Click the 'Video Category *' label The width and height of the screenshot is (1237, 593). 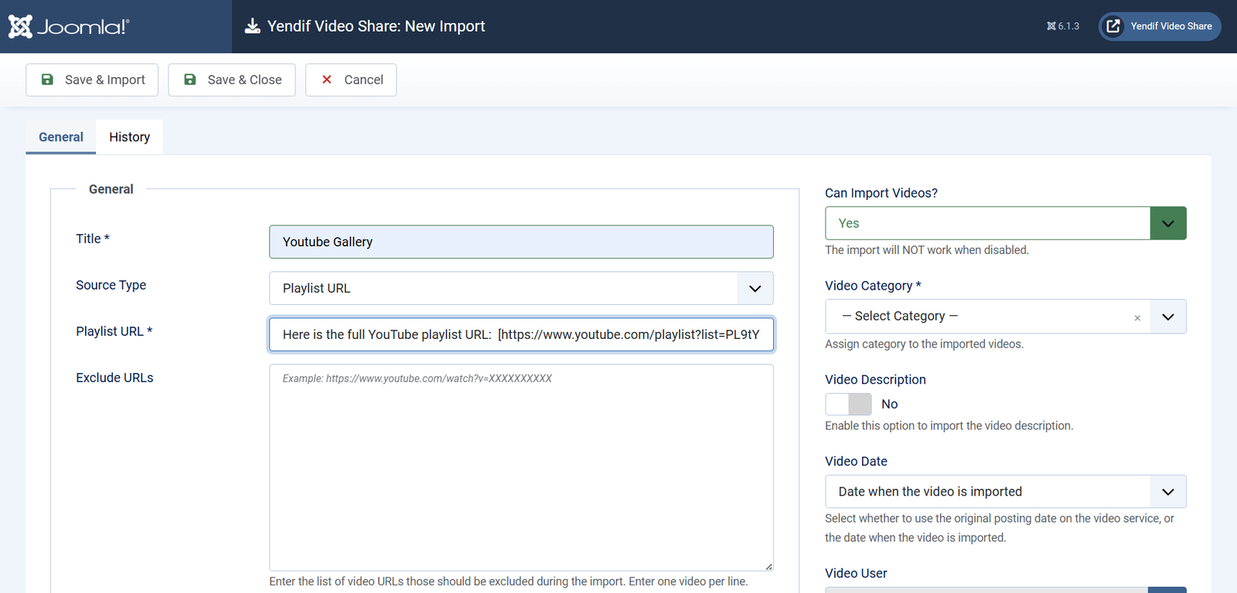[873, 286]
